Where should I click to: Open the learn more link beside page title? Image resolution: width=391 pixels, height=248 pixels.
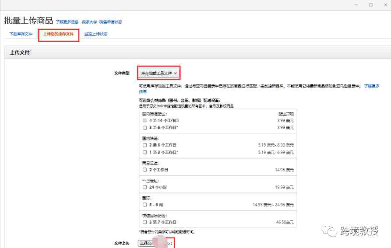tap(67, 22)
